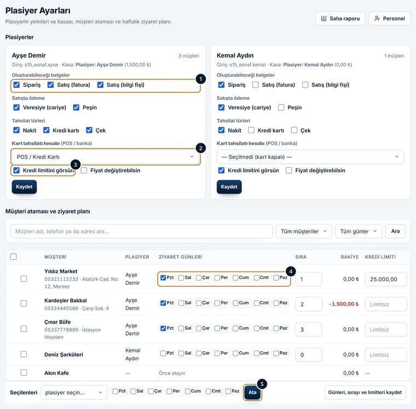The image size is (416, 409).
Task: Click the Personel add-user icon
Action: pos(377,18)
